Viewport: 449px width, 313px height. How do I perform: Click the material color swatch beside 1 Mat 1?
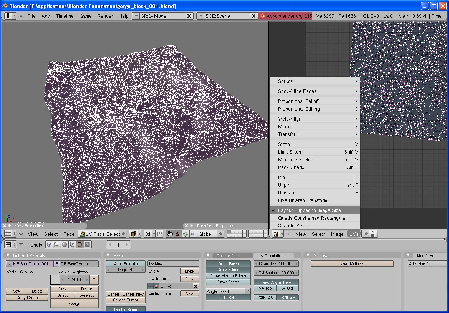pyautogui.click(x=55, y=280)
